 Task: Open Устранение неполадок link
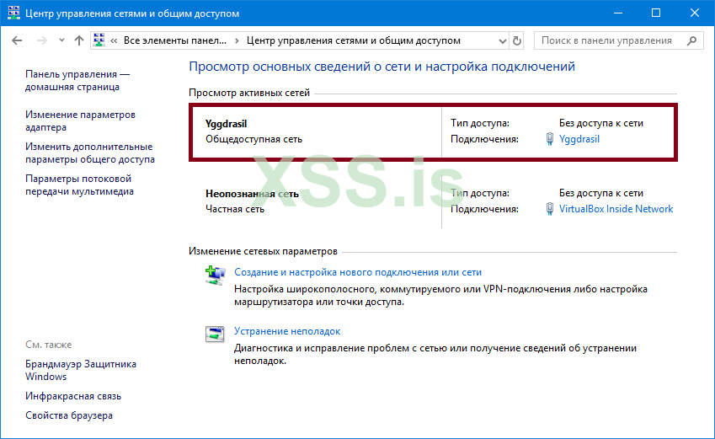287,331
